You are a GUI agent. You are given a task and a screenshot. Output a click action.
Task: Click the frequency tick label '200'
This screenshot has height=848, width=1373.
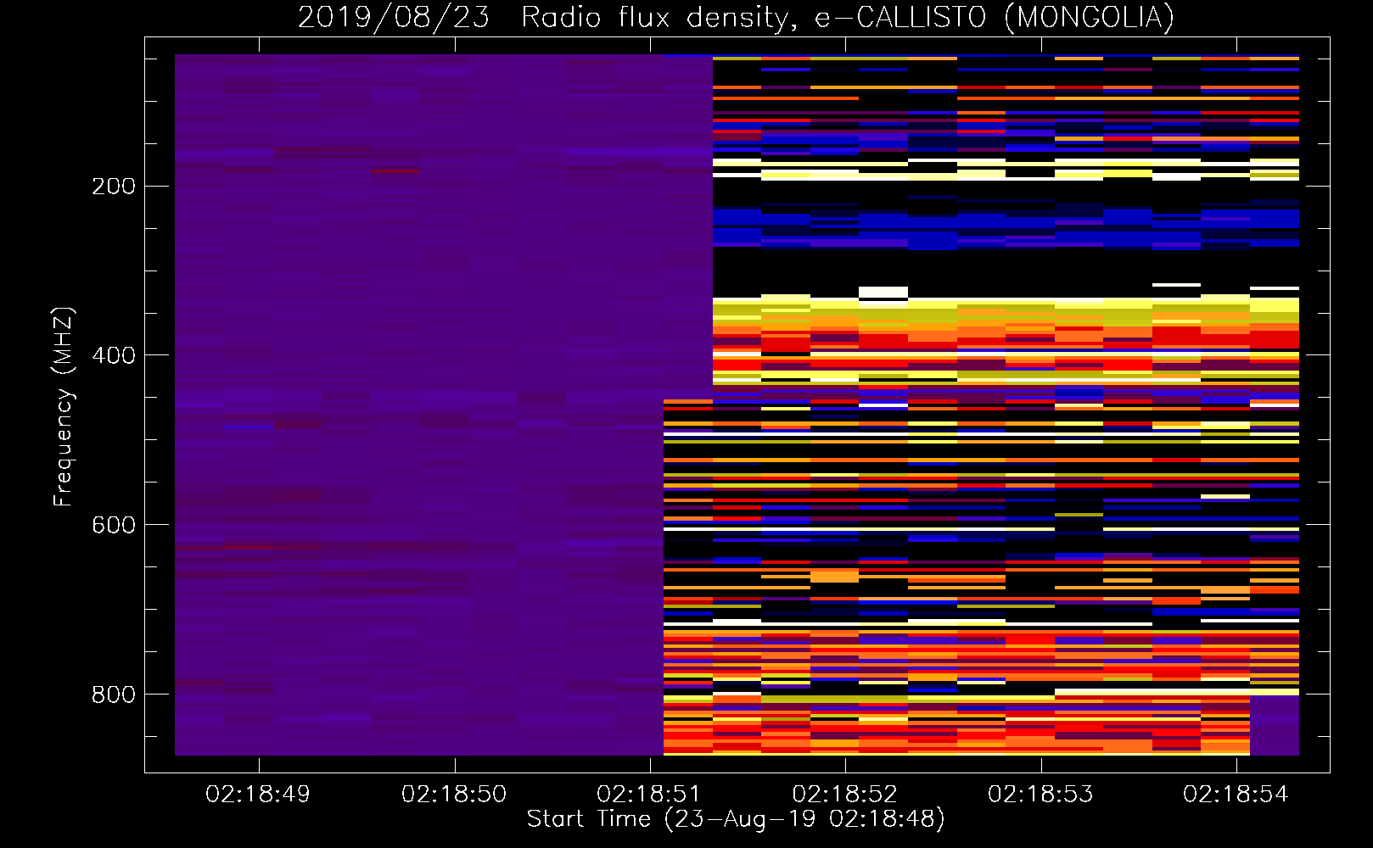coord(114,187)
